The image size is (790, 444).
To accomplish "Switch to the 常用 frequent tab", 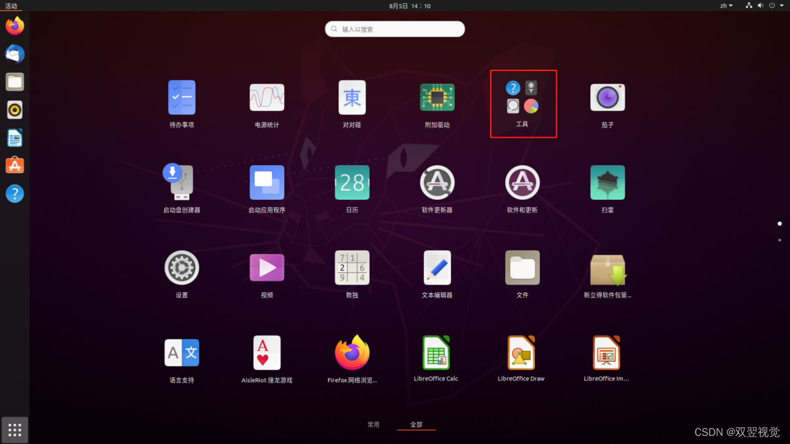I will [373, 425].
